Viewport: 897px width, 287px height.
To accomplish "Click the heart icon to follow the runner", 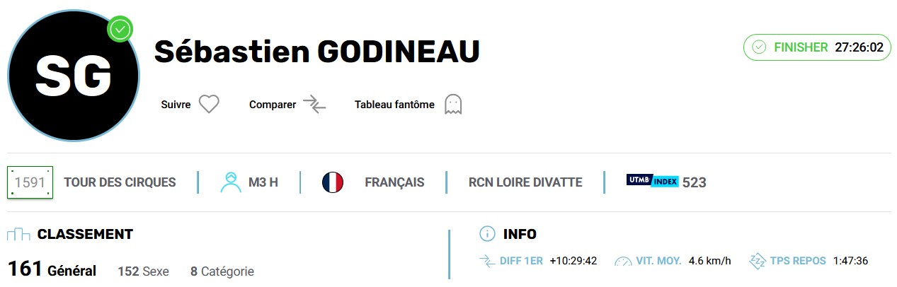I will (x=209, y=105).
